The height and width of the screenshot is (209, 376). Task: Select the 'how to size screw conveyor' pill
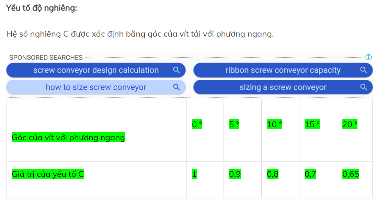pyautogui.click(x=95, y=87)
